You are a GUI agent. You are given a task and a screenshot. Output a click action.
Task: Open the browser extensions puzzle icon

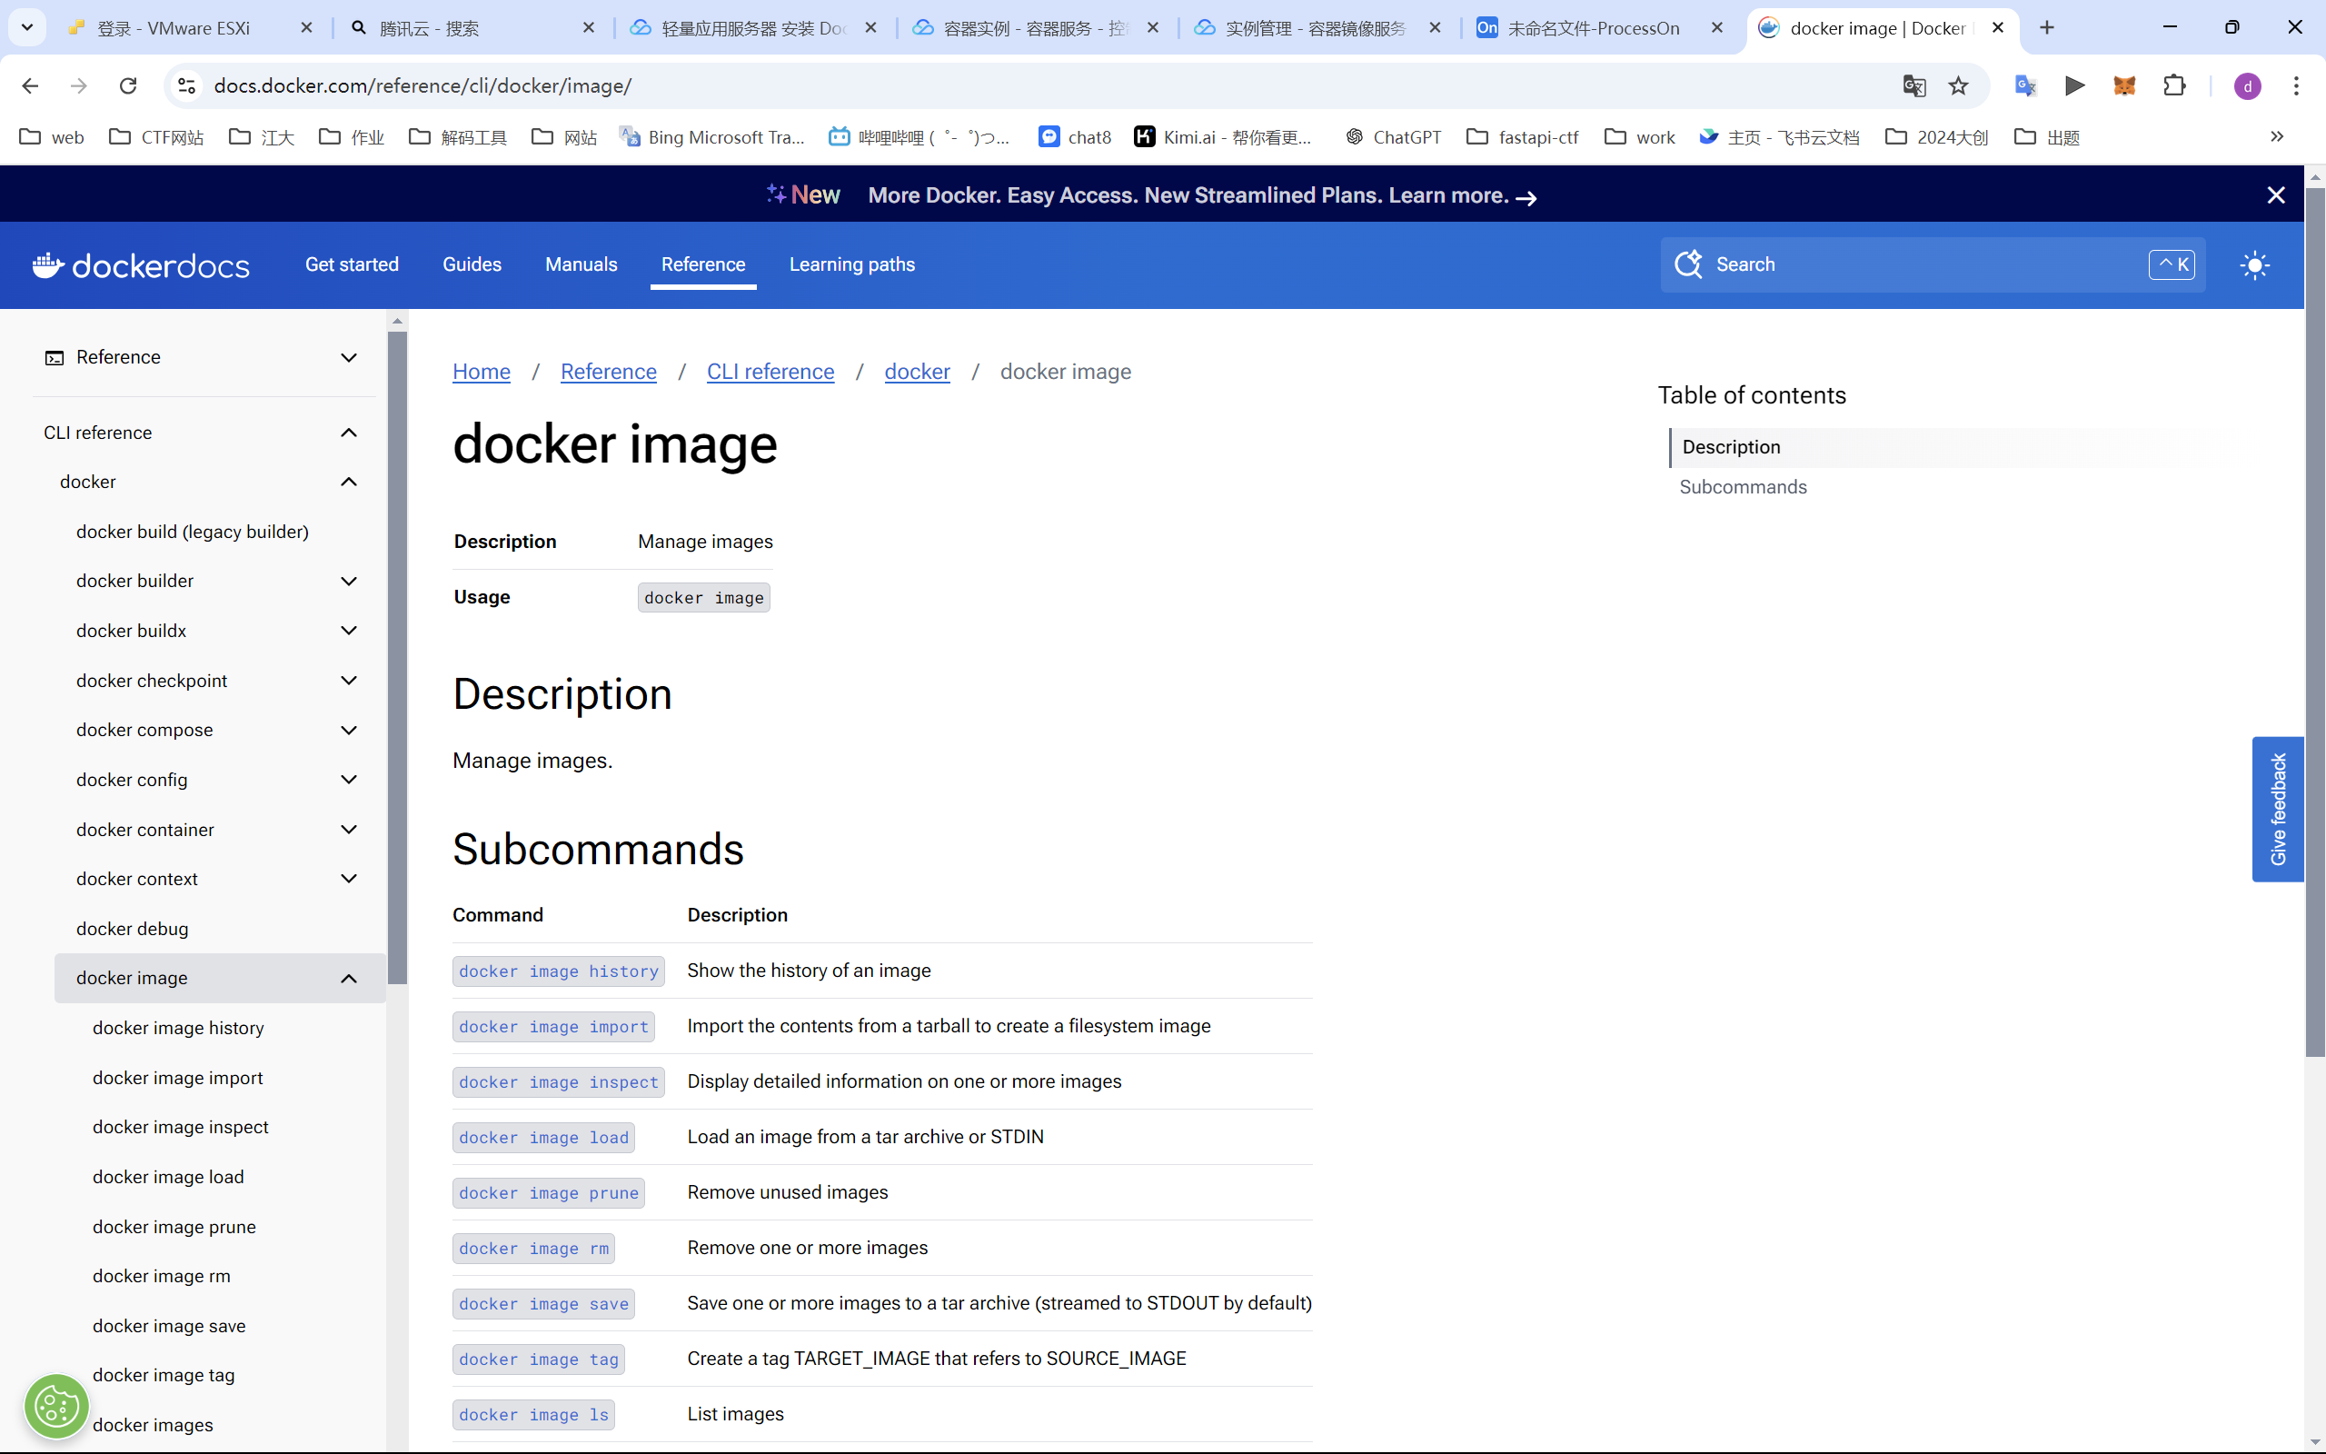pyautogui.click(x=2174, y=85)
